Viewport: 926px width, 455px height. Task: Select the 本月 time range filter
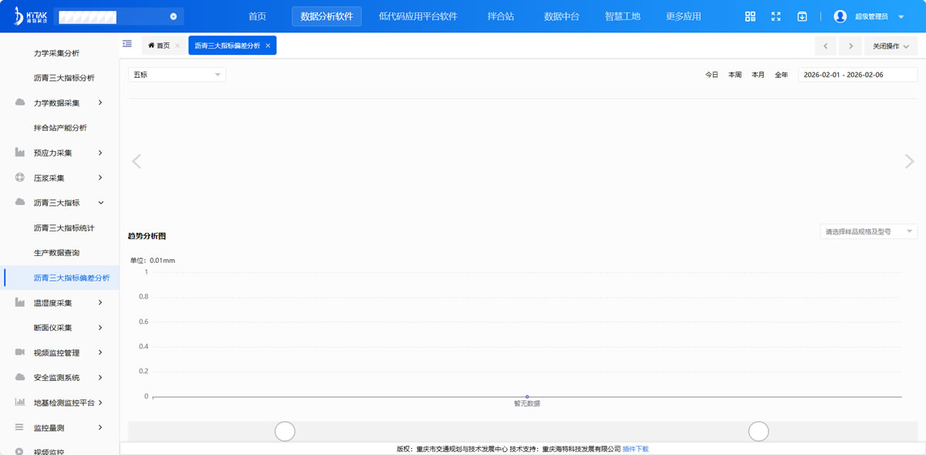click(x=758, y=75)
